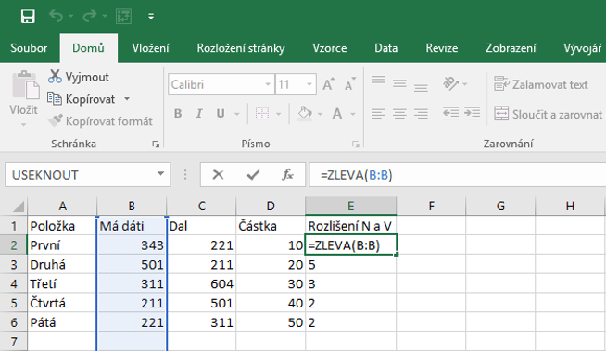606x351 pixels.
Task: Click cell with value 604
Action: click(201, 283)
